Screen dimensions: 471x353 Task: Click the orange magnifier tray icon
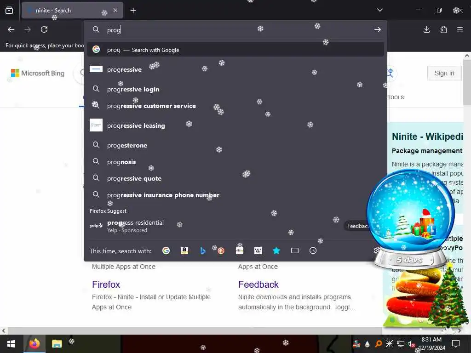click(x=379, y=344)
